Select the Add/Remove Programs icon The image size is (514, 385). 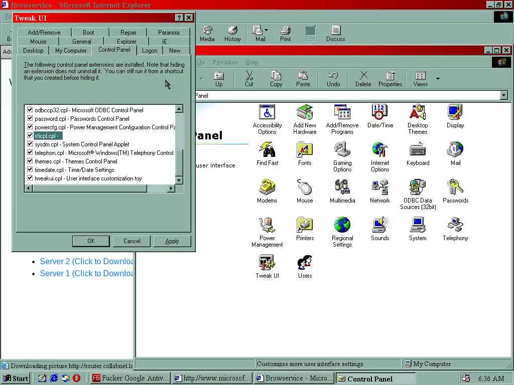coord(342,119)
